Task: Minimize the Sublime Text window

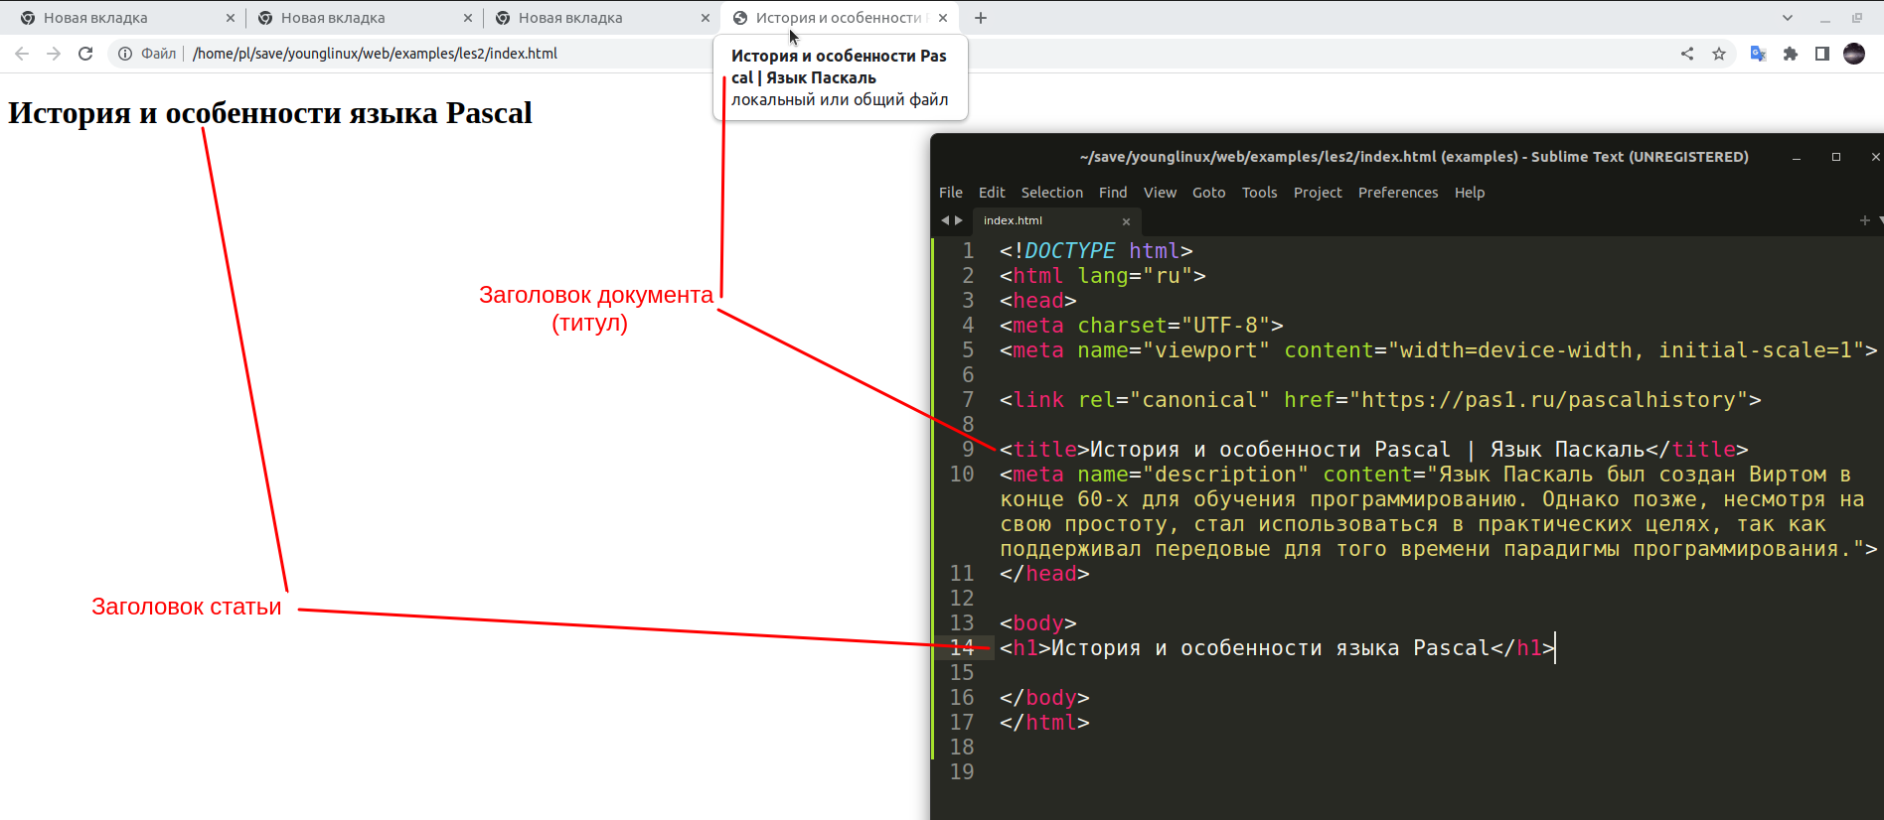Action: (x=1797, y=157)
